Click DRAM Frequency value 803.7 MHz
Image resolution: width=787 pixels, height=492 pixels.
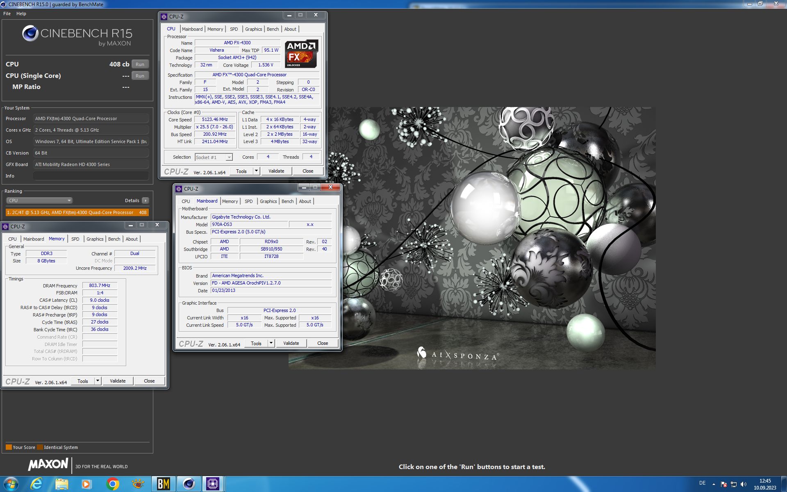point(100,285)
